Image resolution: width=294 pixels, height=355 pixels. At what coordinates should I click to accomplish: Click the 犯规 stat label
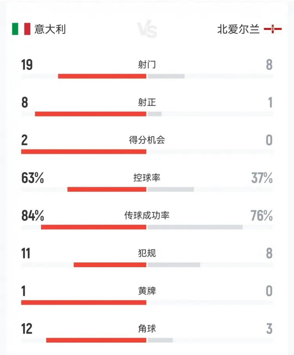147,253
